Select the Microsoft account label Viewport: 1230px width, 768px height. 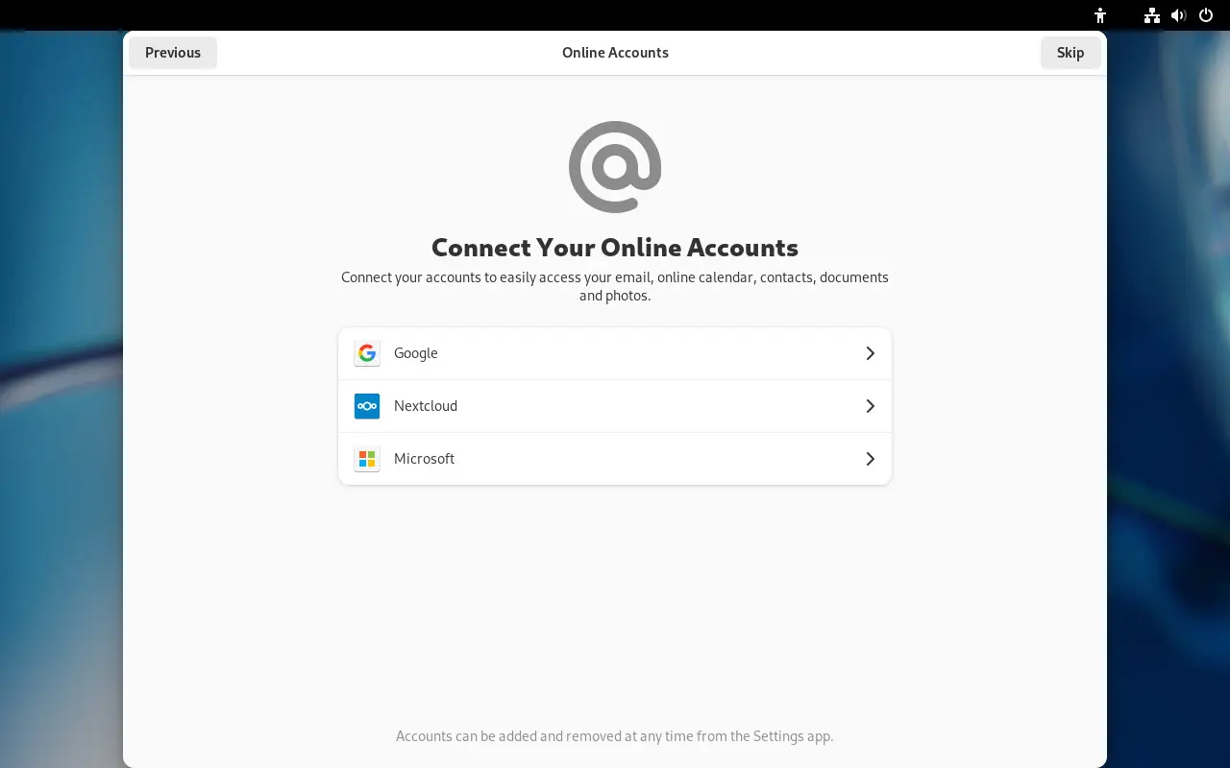coord(424,459)
